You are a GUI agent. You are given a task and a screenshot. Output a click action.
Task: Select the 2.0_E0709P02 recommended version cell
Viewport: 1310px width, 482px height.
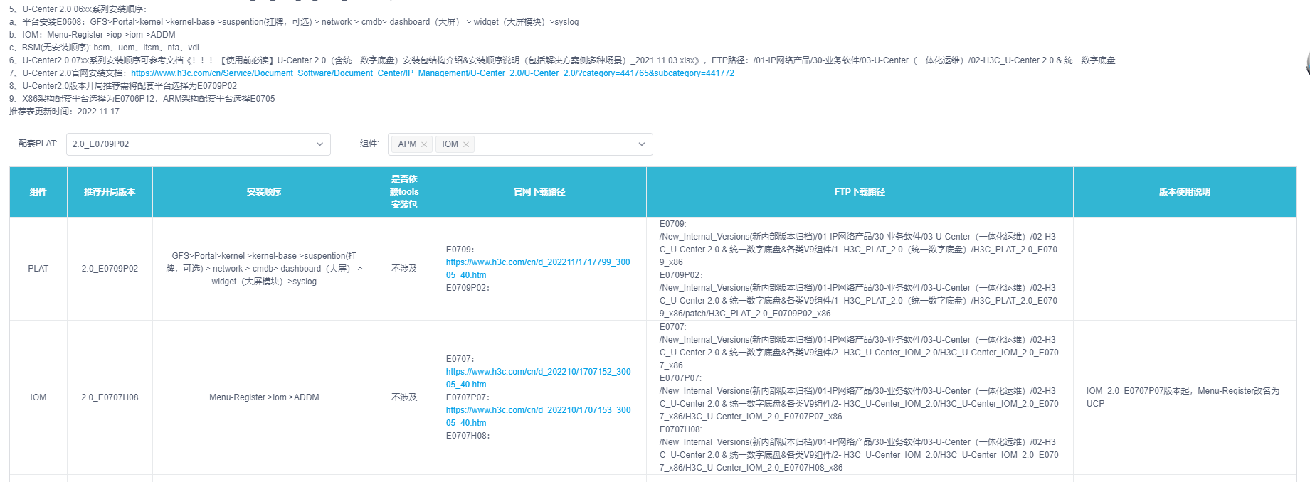[110, 269]
